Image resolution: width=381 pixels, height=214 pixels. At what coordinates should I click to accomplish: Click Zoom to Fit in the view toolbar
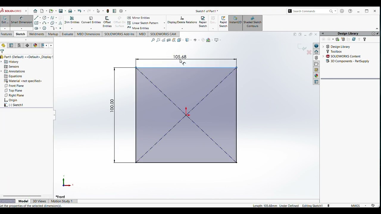pos(153,40)
